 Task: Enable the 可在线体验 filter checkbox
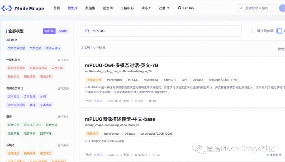253,31
